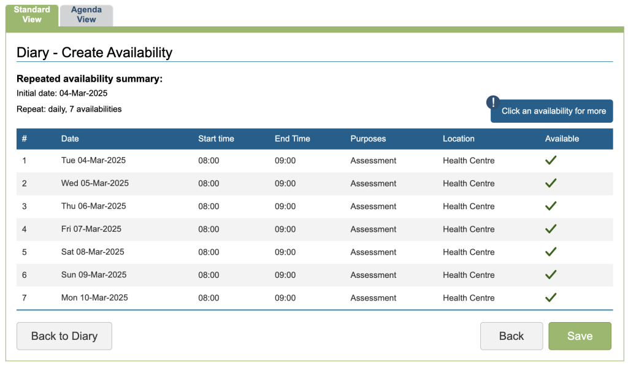Click the green checkmark for 04-Mar-2025
The width and height of the screenshot is (628, 365).
coord(551,160)
